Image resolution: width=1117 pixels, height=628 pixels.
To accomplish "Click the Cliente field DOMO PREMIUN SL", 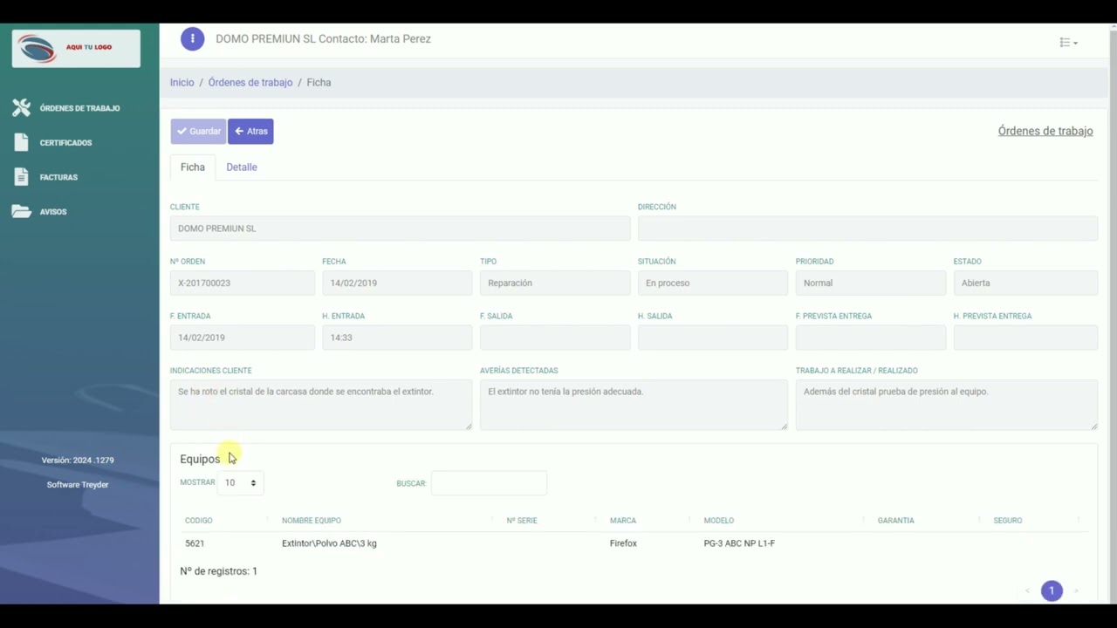I will point(400,229).
